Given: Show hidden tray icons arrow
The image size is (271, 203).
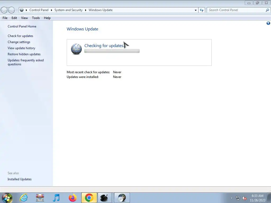Looking at the screenshot, I should [231, 198].
